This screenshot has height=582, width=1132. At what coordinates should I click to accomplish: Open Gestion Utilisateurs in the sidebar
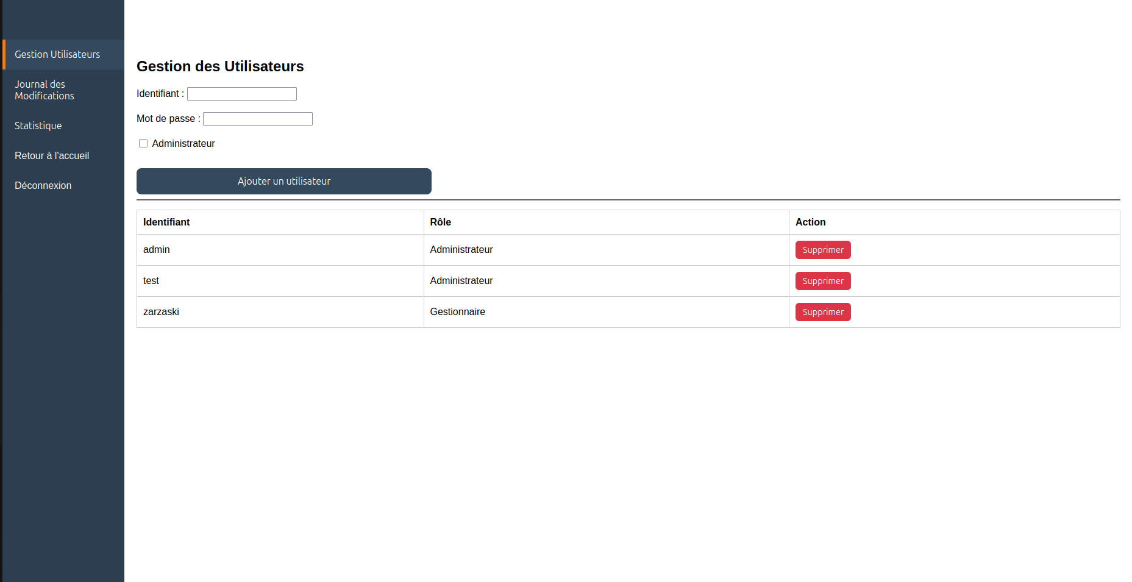point(57,54)
